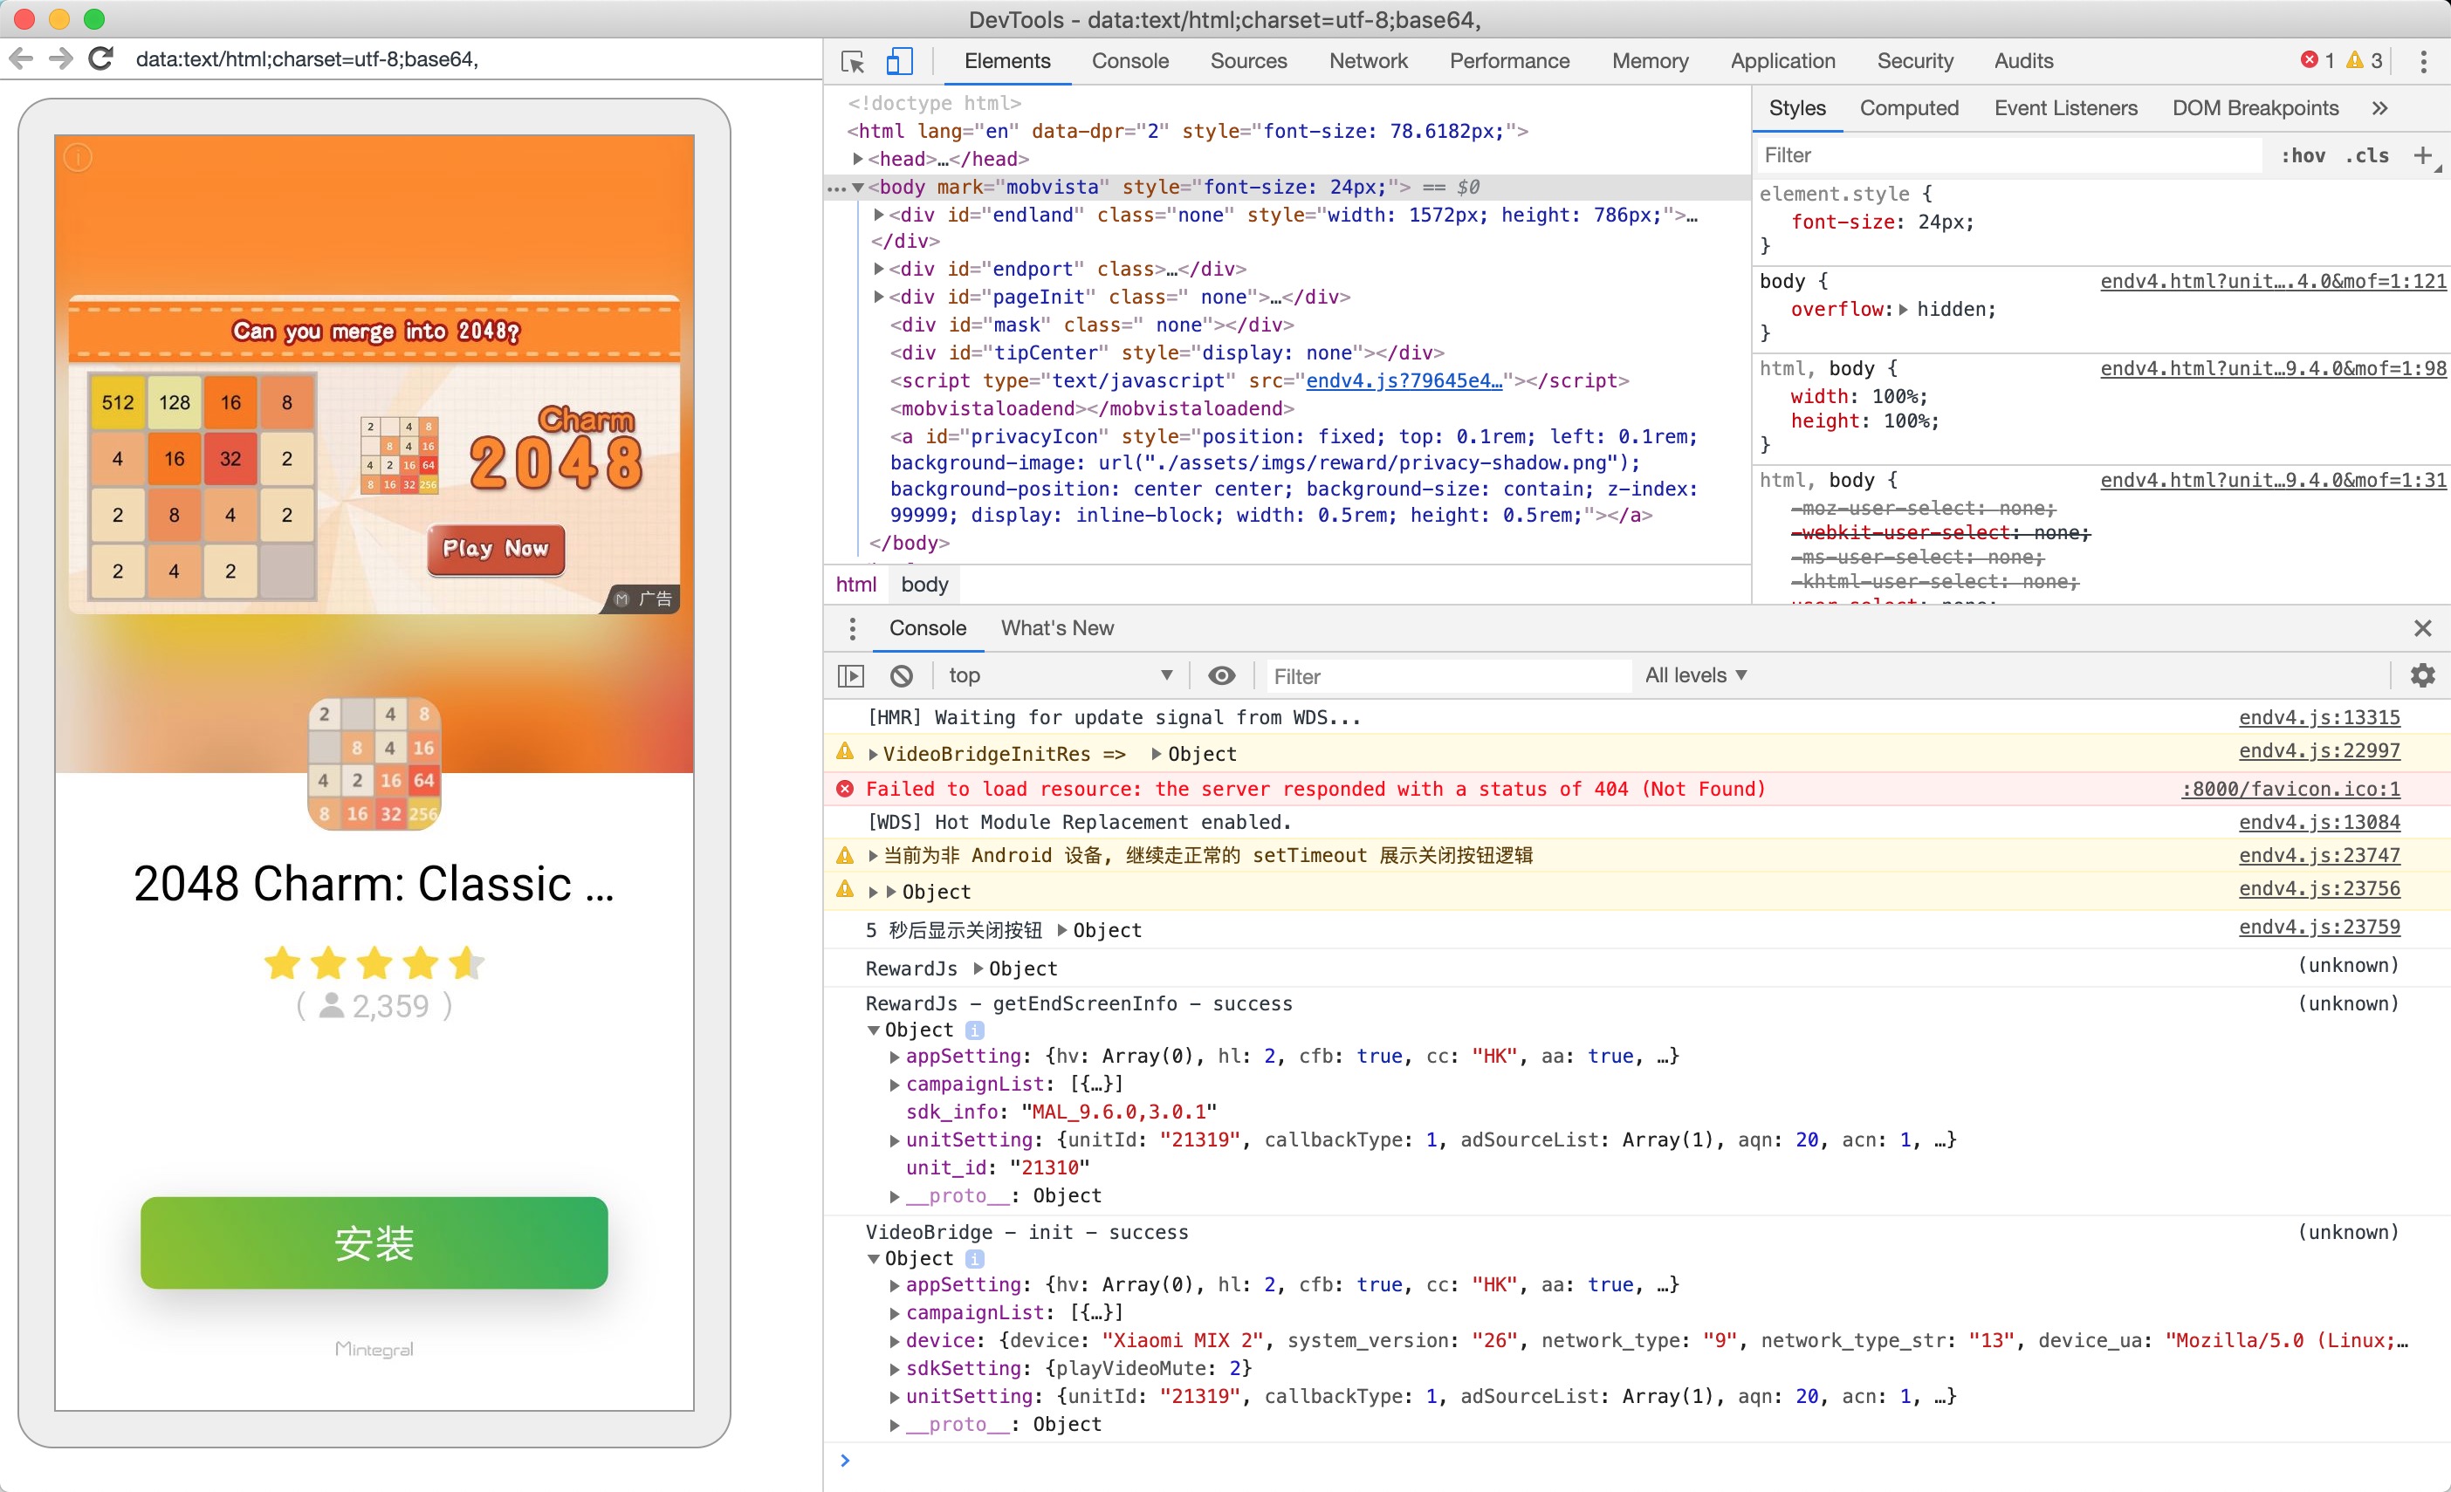Switch to the Computed pane tab
The width and height of the screenshot is (2451, 1492).
[1909, 108]
